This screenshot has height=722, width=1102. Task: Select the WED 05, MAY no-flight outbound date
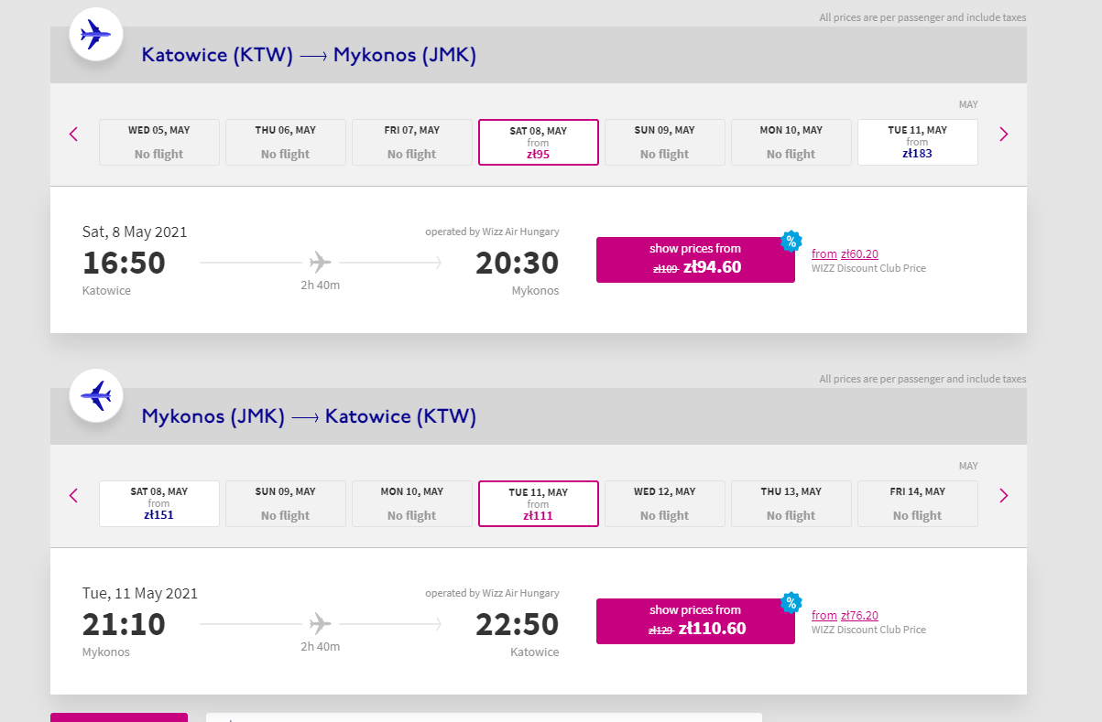pos(159,142)
